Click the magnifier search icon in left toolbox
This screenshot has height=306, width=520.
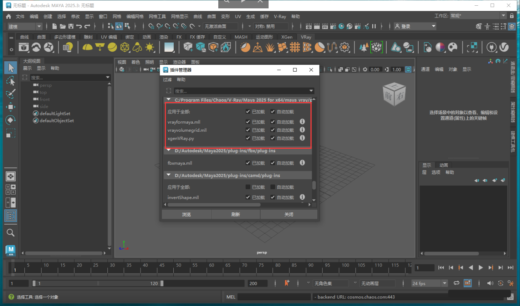point(11,233)
